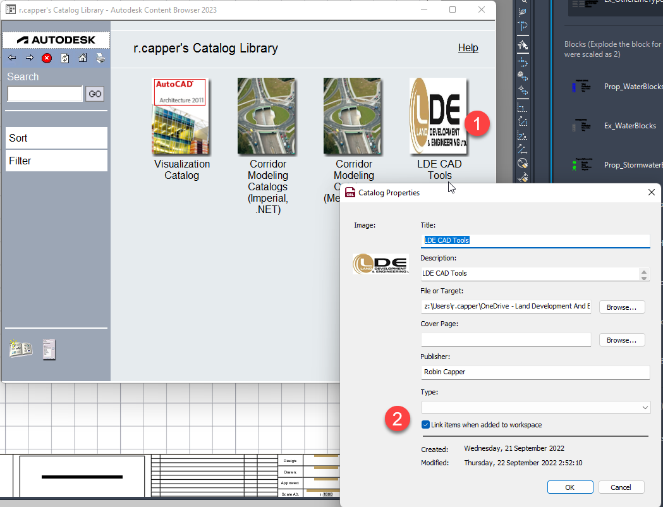663x507 pixels.
Task: Open the Sort panel
Action: tap(56, 138)
